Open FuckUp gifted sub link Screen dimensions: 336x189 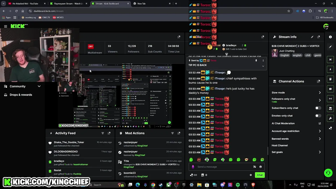point(77,174)
